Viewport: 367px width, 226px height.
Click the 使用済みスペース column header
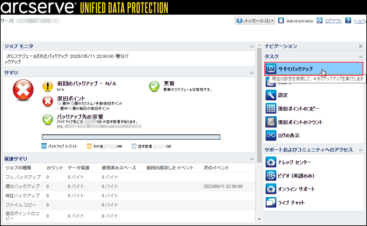pos(119,168)
